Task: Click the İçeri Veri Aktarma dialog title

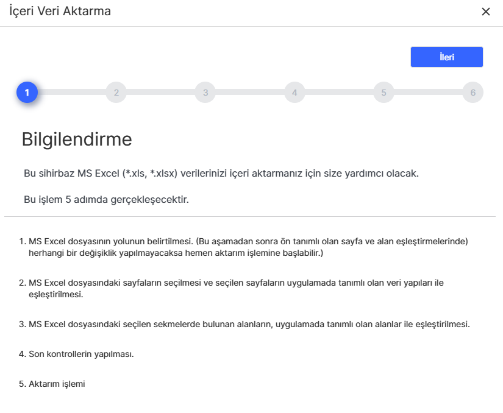Action: [60, 11]
